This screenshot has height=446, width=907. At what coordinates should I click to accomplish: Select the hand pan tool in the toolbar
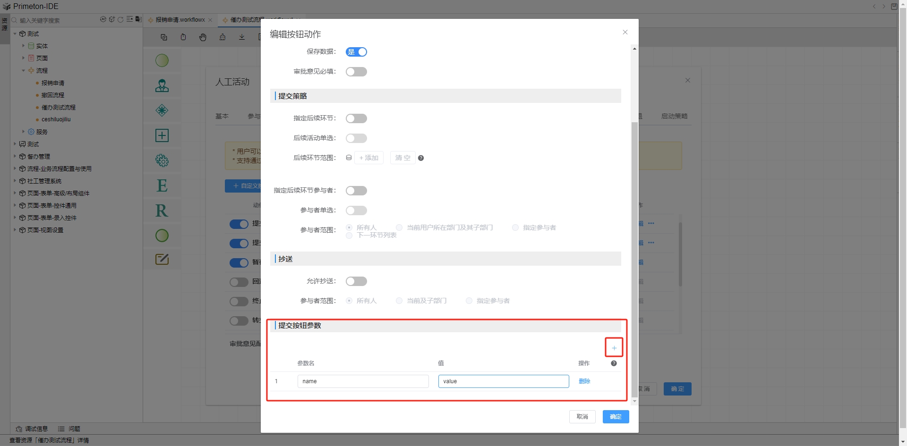(203, 37)
